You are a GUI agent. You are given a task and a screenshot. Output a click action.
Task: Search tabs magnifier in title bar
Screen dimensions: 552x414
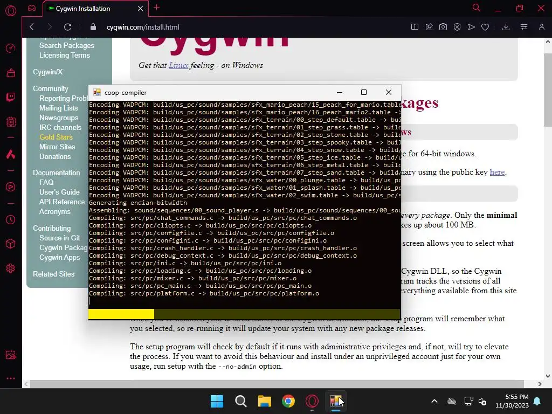click(477, 8)
